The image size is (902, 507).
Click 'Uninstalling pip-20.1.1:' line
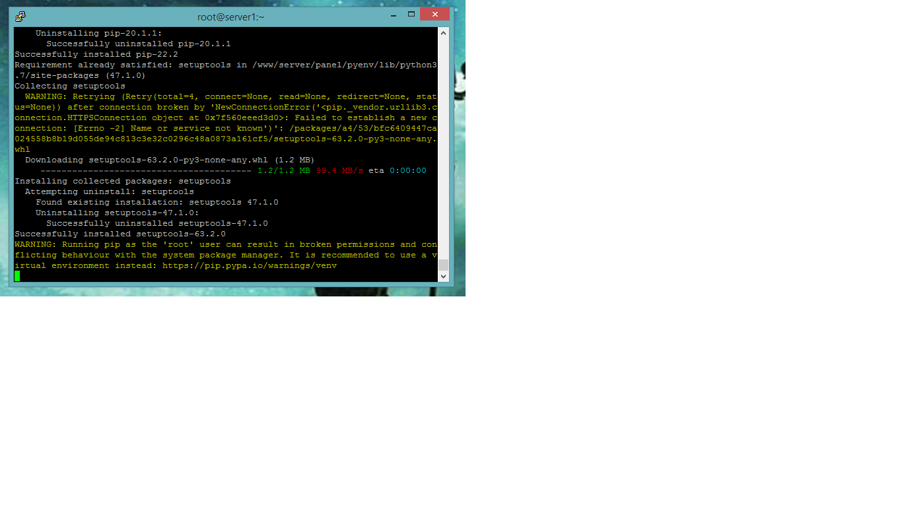click(x=99, y=33)
